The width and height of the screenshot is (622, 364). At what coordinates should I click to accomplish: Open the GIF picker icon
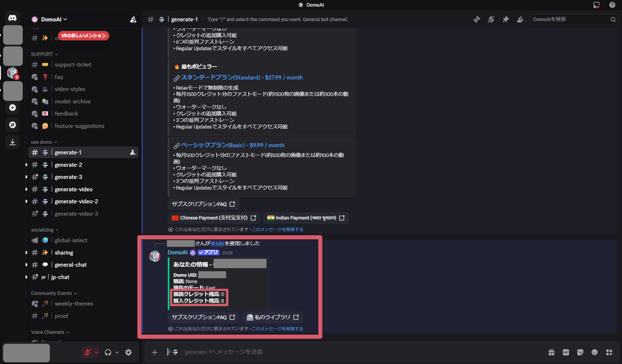pyautogui.click(x=566, y=352)
